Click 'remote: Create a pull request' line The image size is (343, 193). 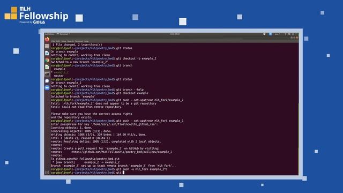coord(105,149)
